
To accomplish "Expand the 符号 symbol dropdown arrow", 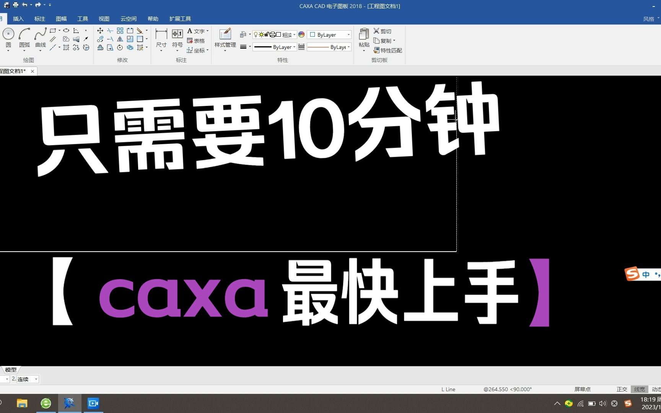I will point(177,50).
